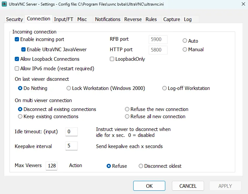The height and width of the screenshot is (194, 248).
Task: Select Lock Workstation on last disconnect
Action: [69, 88]
